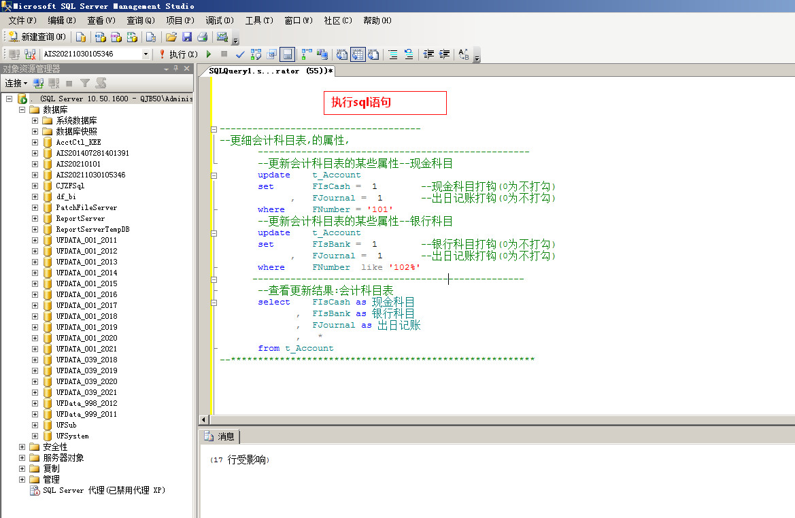Expand the AcctCtl_KEE database node
Screen dimensions: 795x518
coord(35,142)
